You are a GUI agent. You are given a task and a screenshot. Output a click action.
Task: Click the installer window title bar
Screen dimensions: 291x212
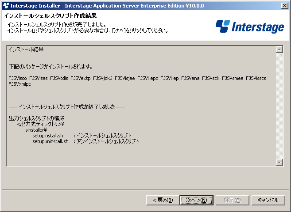142,6
